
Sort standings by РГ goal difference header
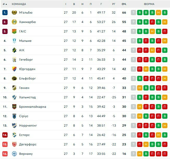[114, 4]
